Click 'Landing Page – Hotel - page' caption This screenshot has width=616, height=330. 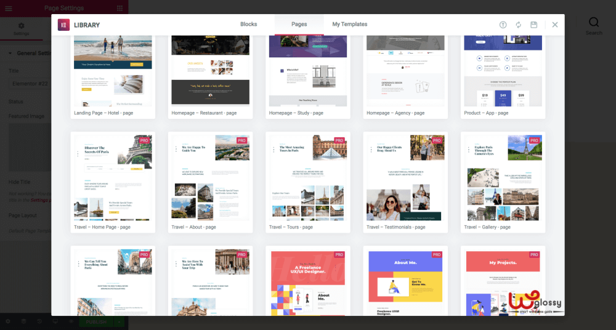click(103, 113)
